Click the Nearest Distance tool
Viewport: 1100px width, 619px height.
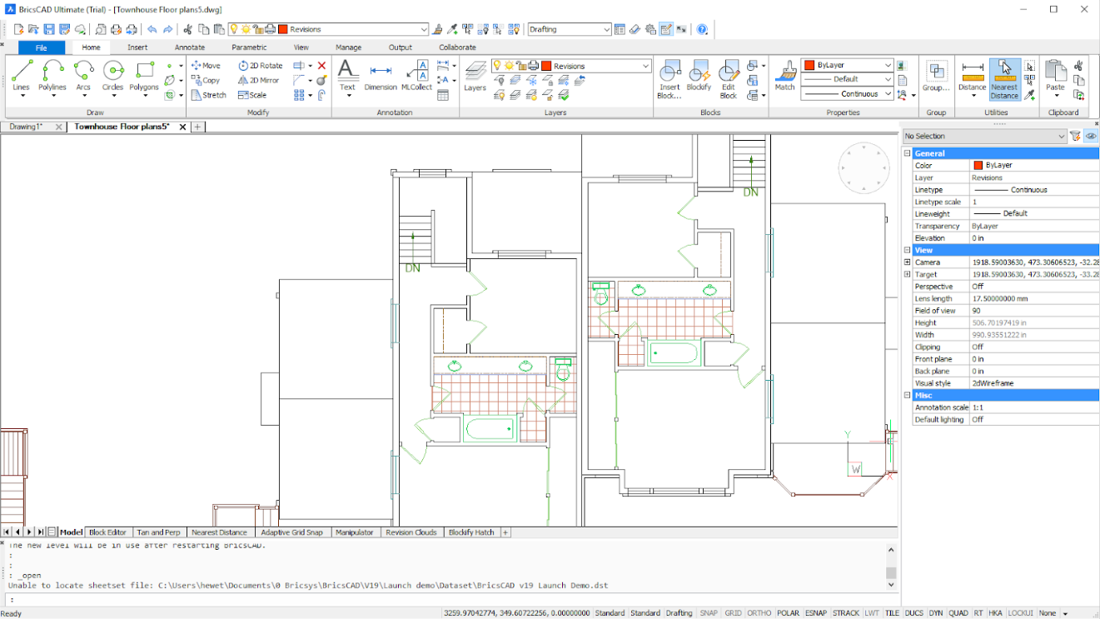pyautogui.click(x=1004, y=79)
